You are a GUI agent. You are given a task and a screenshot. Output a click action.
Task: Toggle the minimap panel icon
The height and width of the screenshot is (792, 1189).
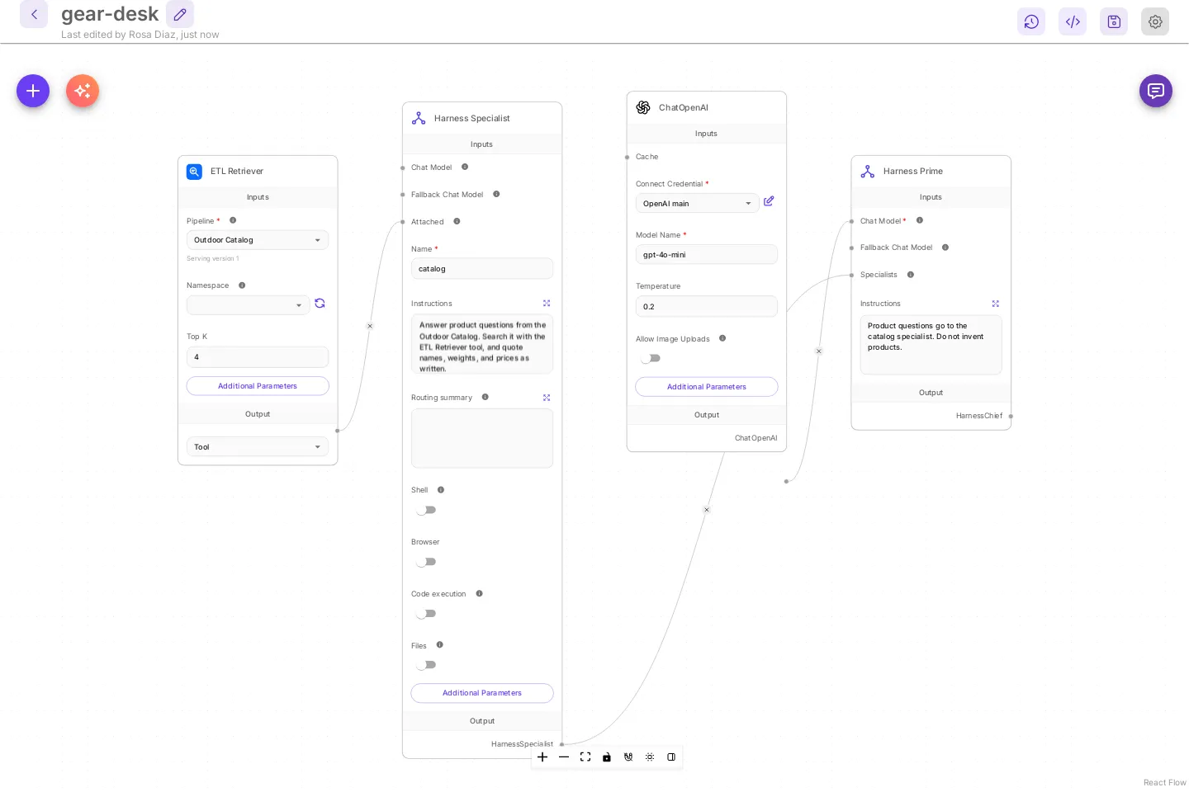pos(671,757)
